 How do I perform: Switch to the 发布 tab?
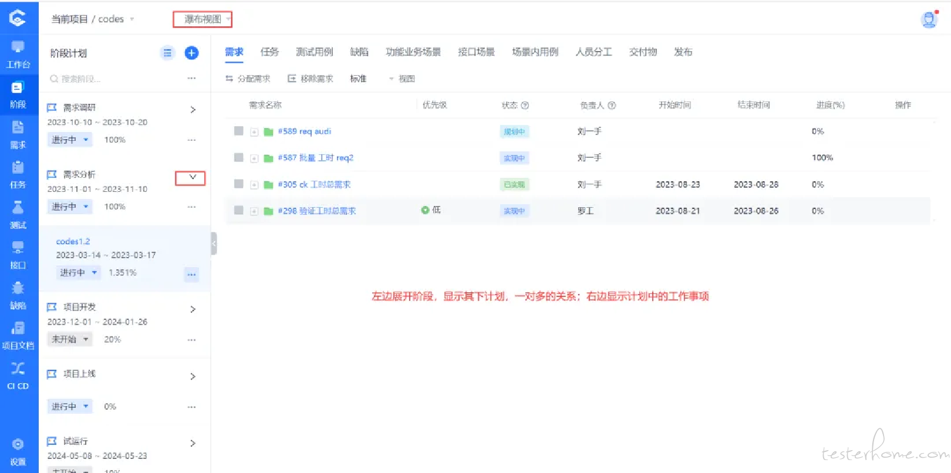(683, 52)
